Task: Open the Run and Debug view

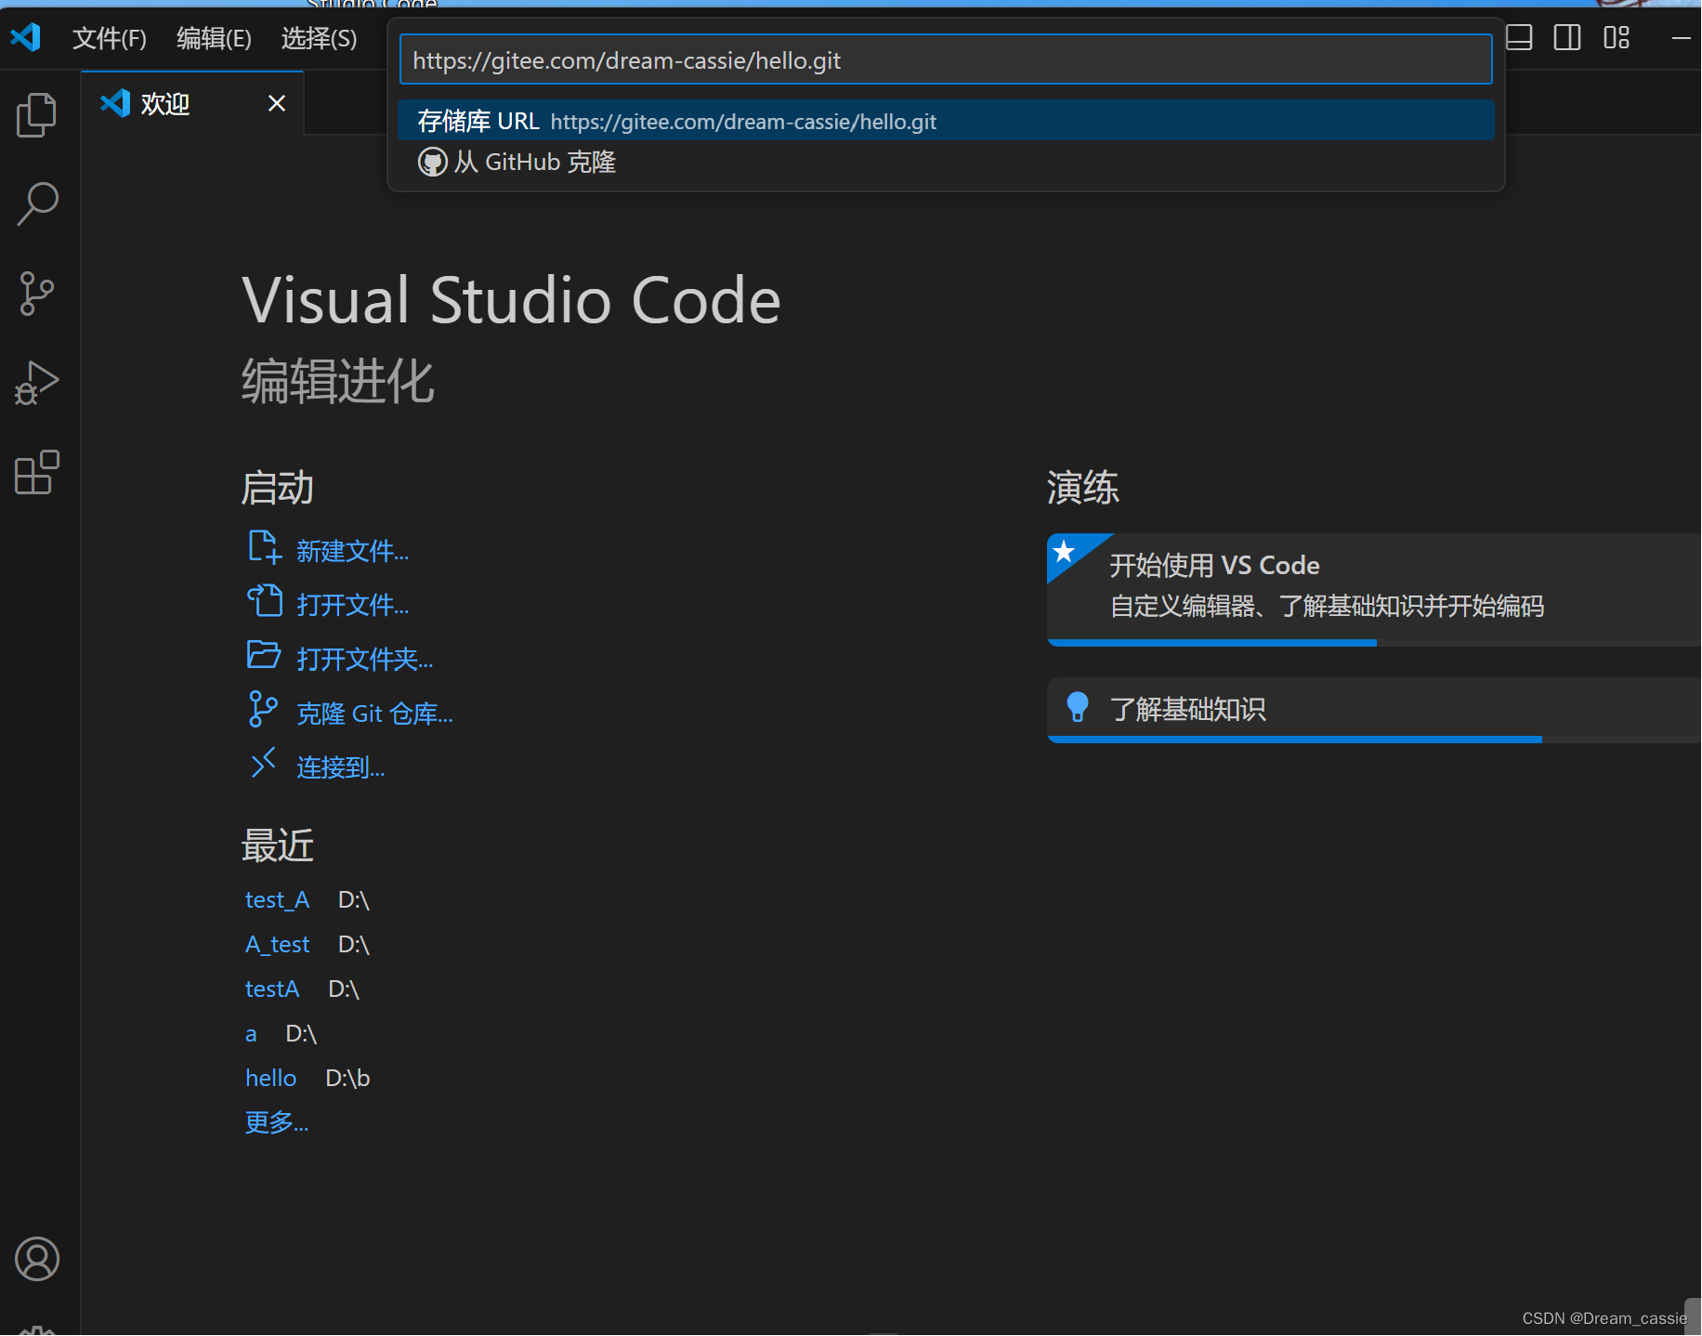Action: [36, 382]
